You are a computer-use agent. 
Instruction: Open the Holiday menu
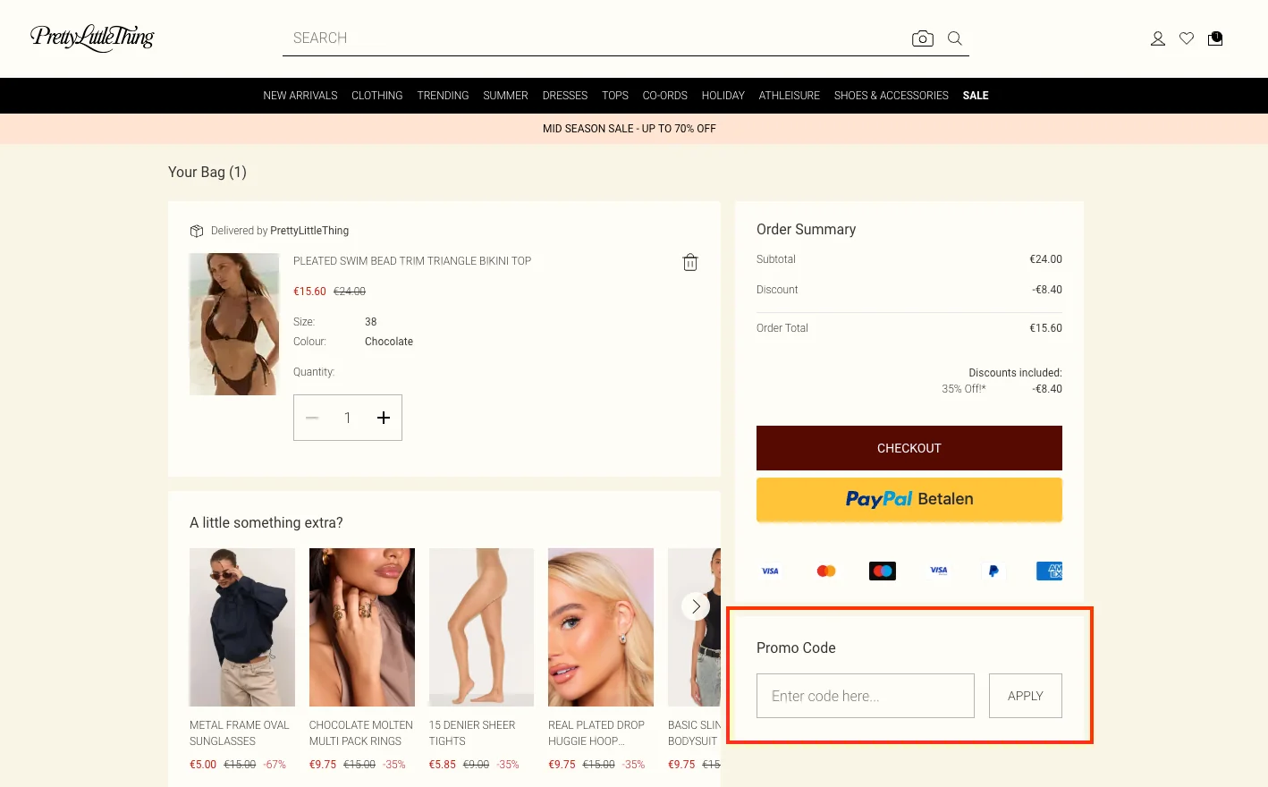point(723,96)
